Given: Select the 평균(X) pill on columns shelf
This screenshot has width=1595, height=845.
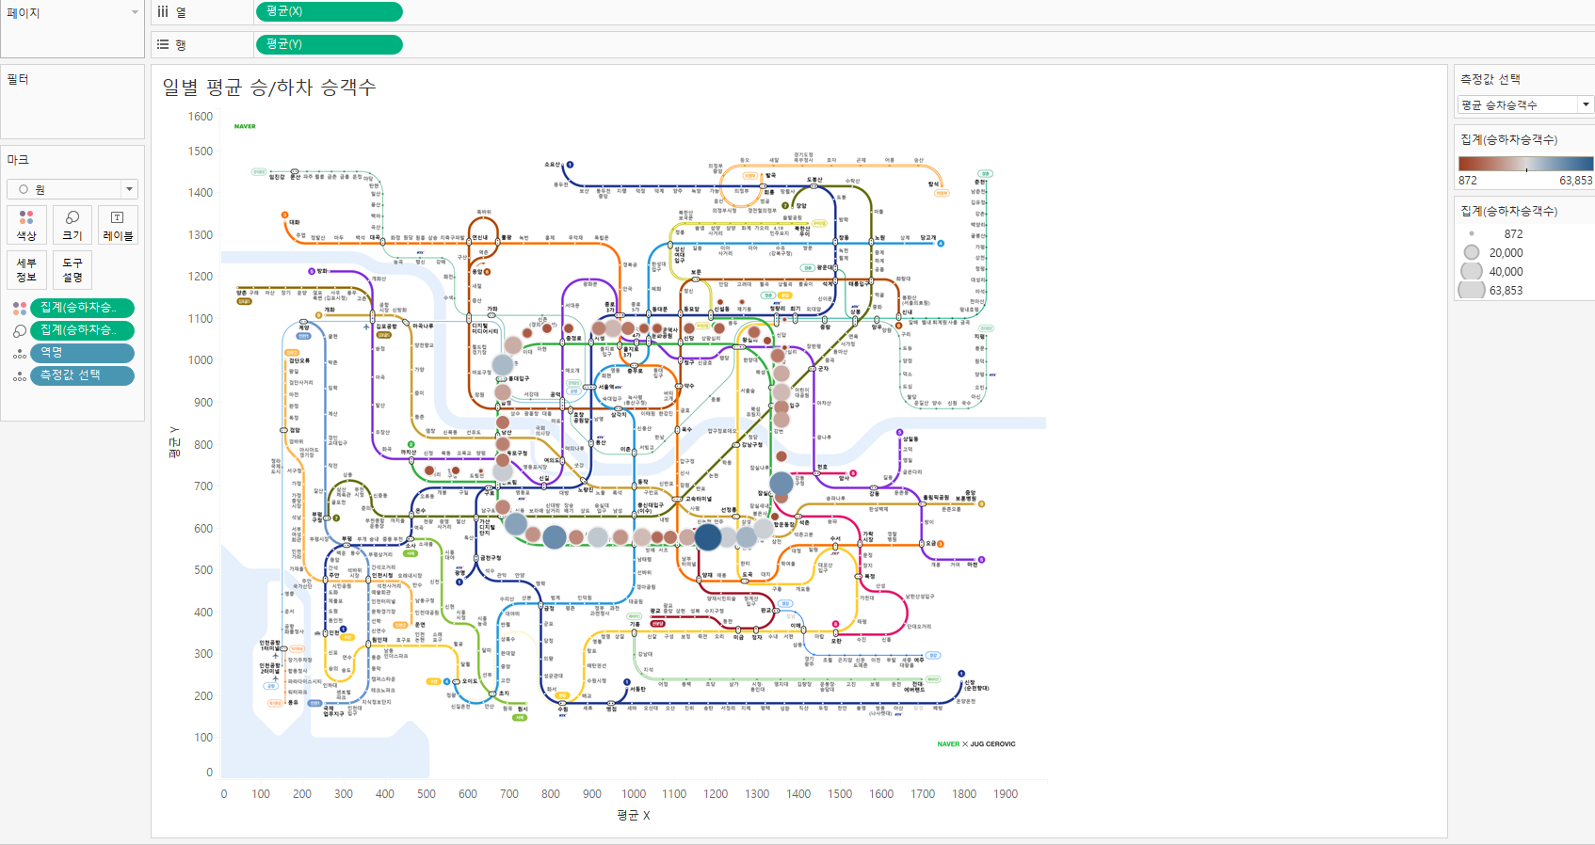Looking at the screenshot, I should pyautogui.click(x=330, y=11).
